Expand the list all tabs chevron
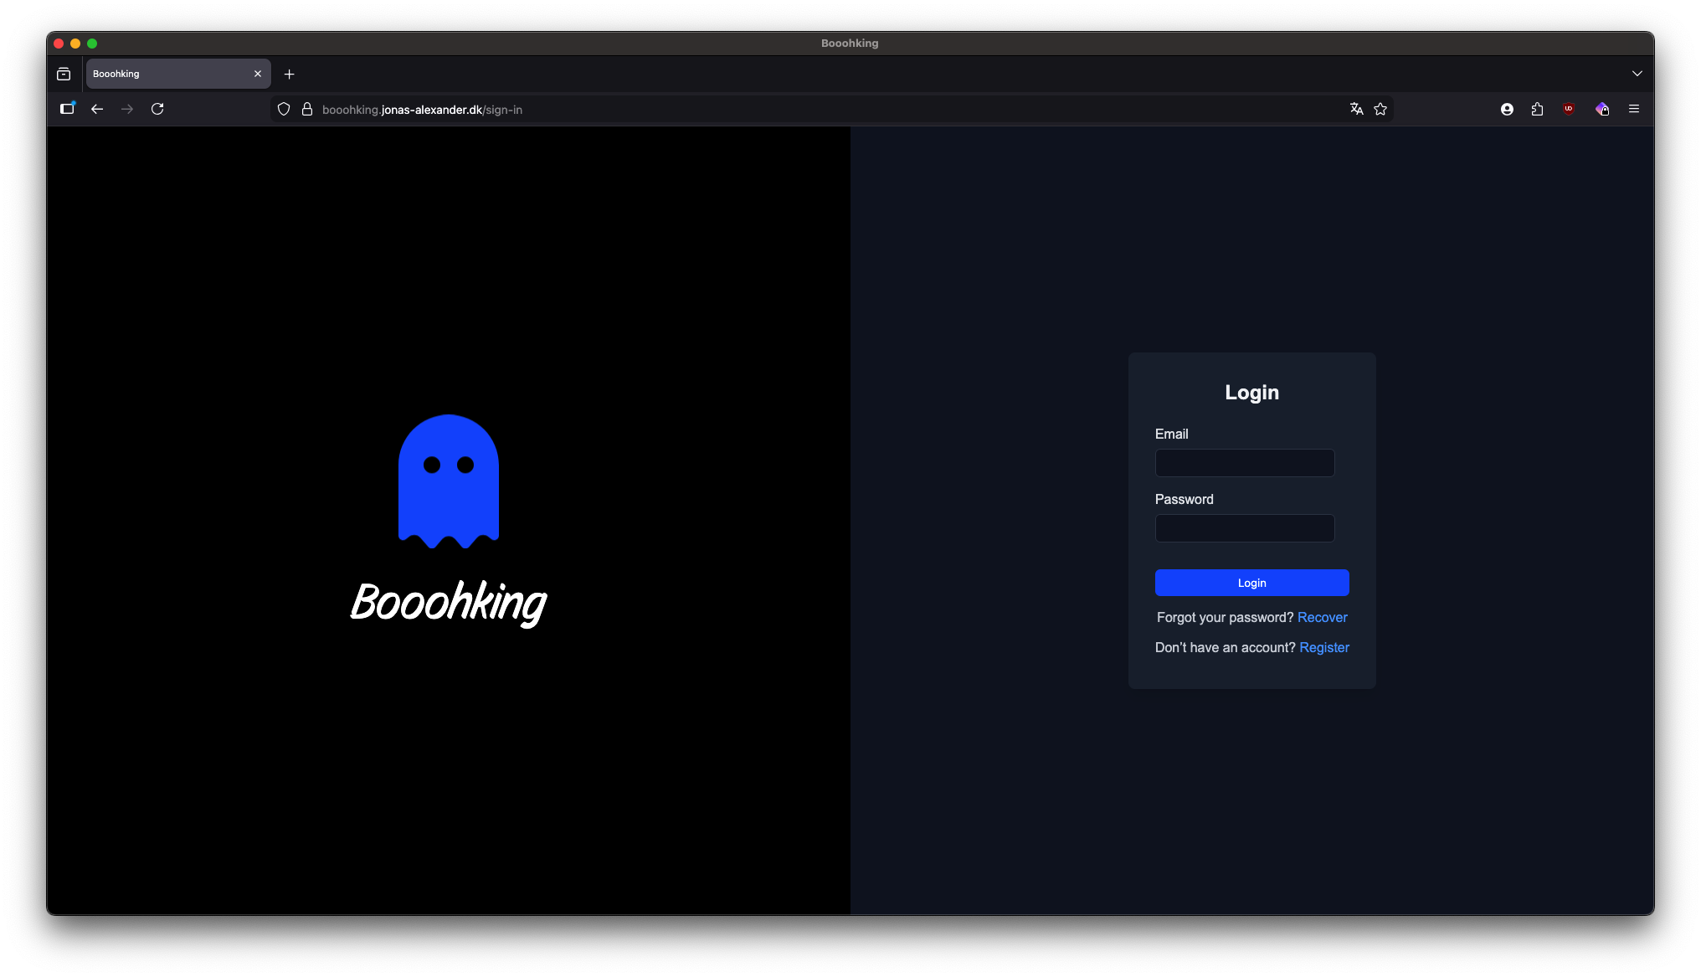This screenshot has height=977, width=1701. [1637, 74]
